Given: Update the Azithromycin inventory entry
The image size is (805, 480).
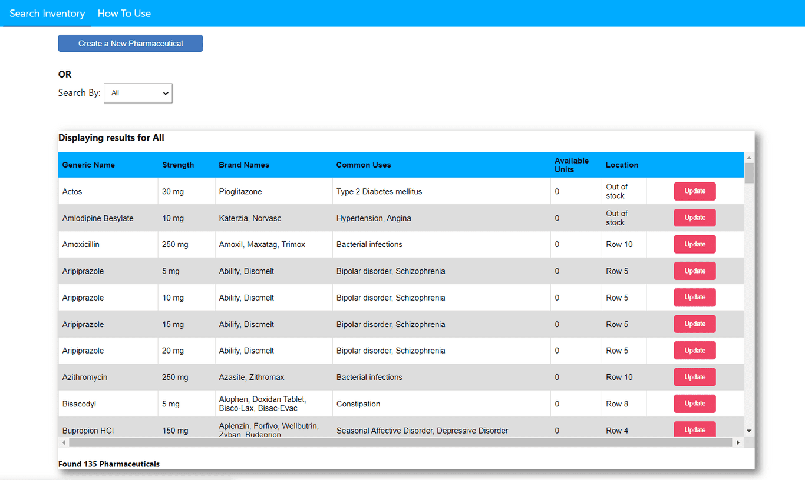Looking at the screenshot, I should point(694,376).
